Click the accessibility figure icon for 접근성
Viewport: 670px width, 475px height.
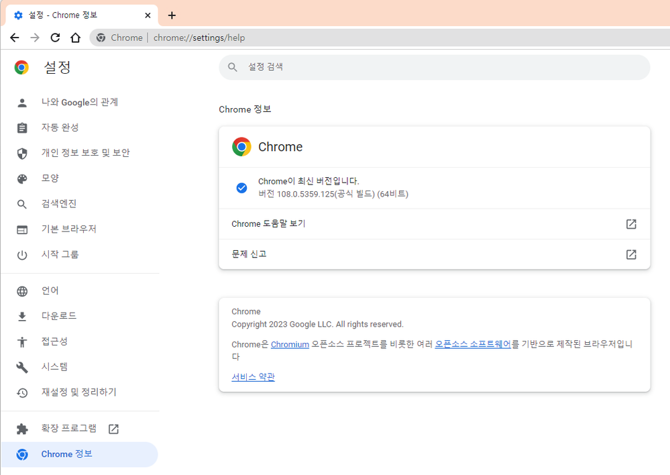(21, 341)
